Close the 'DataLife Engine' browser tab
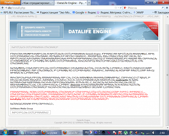The image size is (169, 136). [x=86, y=3]
